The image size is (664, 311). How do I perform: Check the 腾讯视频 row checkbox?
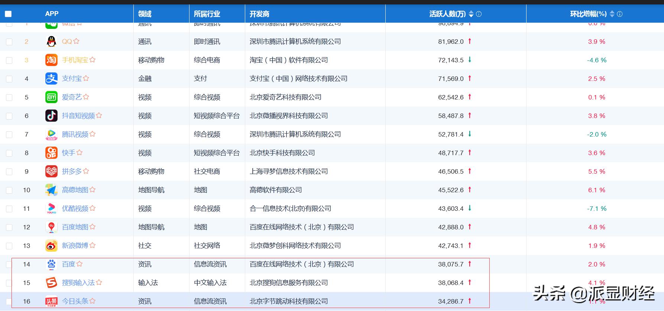coord(9,134)
